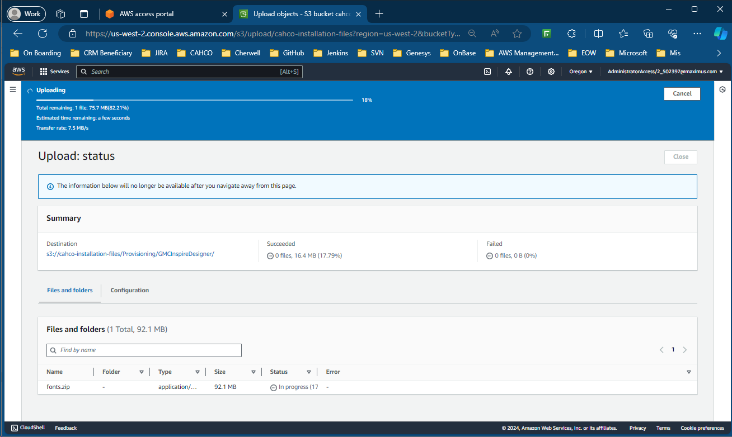Open the browser Extensions puzzle icon
732x437 pixels.
(x=571, y=34)
